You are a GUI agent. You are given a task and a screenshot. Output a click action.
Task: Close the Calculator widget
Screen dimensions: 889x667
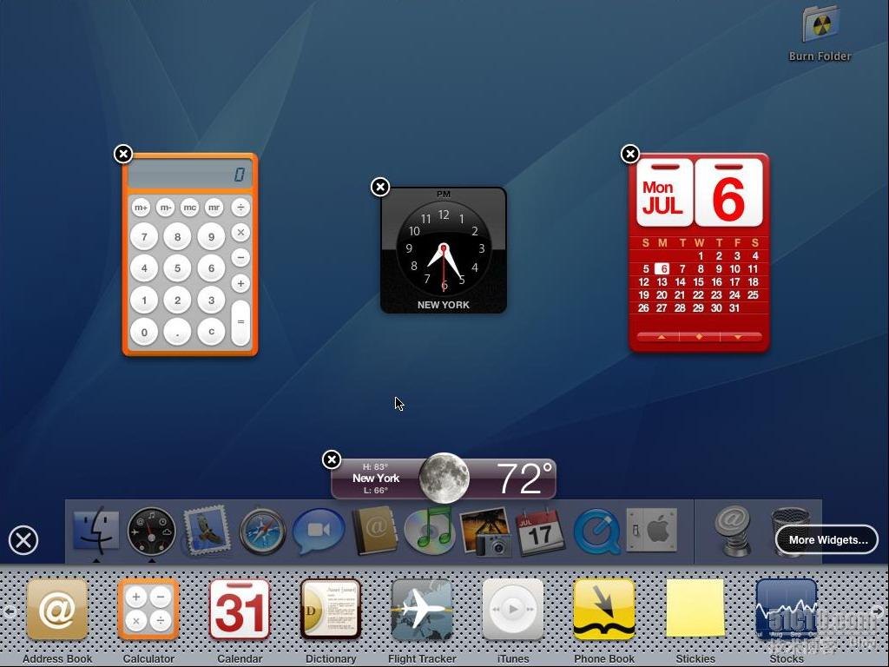[x=123, y=154]
